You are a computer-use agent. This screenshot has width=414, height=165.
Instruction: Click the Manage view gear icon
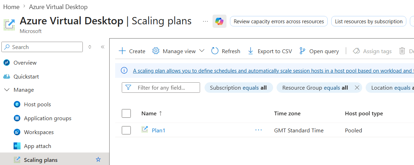(x=156, y=51)
